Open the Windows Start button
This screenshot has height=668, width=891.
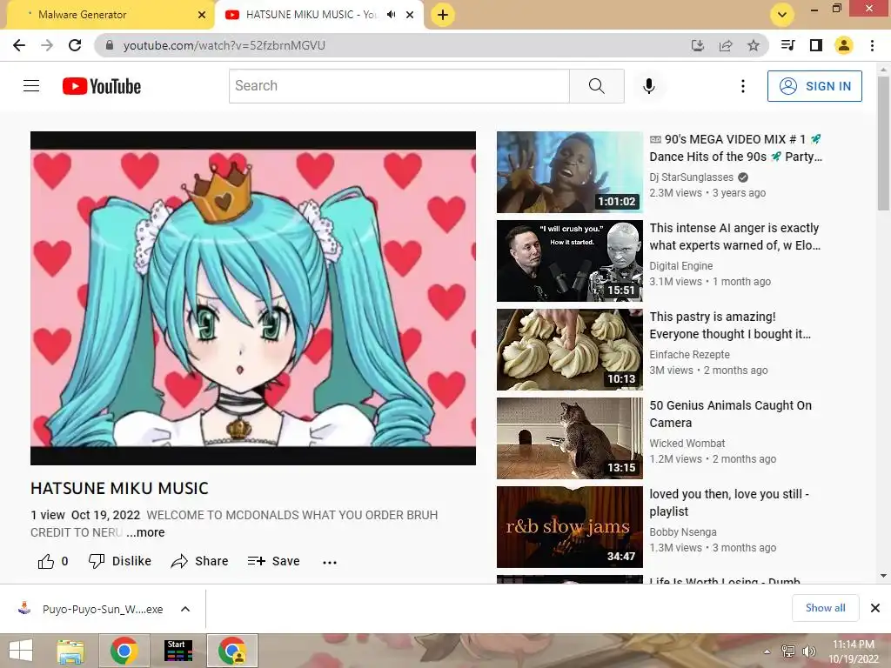(21, 651)
